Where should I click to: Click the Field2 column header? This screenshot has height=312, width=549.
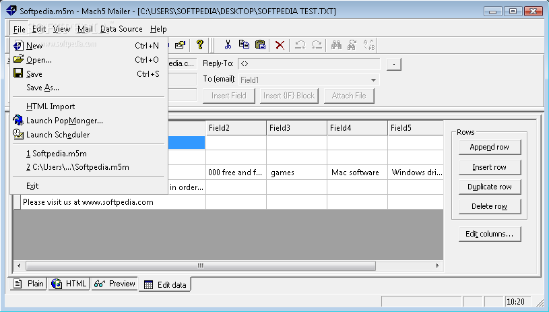coord(236,128)
